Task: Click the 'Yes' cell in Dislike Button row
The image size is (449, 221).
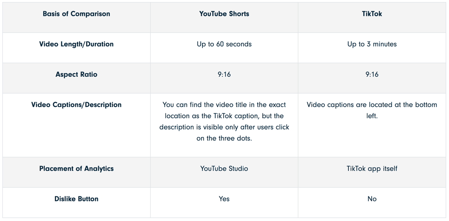Action: click(x=224, y=199)
